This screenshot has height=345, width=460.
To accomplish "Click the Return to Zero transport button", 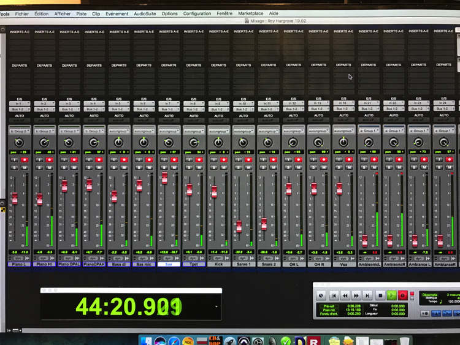I will point(334,295).
